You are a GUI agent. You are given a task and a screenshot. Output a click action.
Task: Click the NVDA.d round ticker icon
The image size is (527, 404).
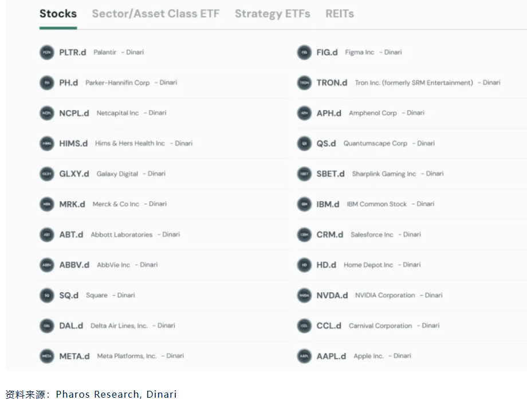click(x=304, y=296)
